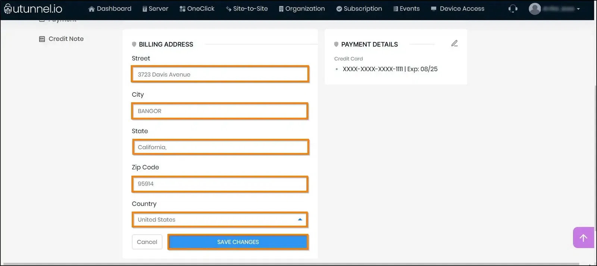Open support headset icon
The height and width of the screenshot is (266, 597).
(513, 9)
